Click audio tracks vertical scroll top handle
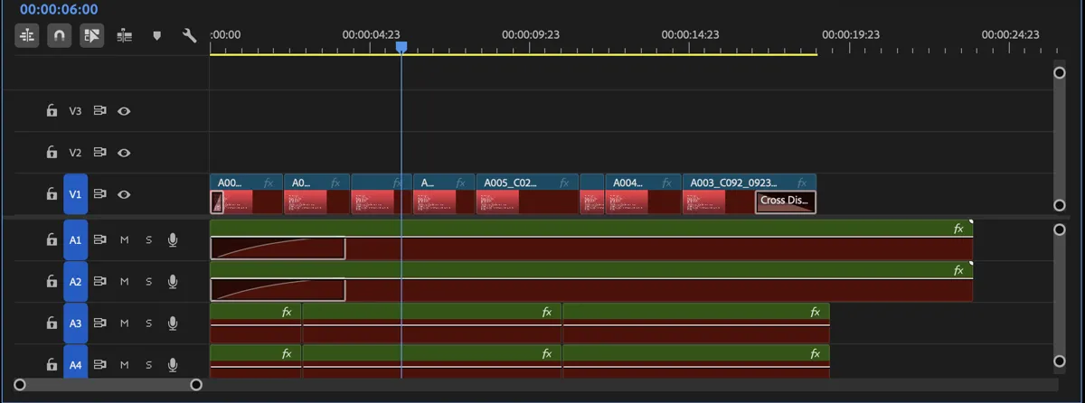 1060,230
